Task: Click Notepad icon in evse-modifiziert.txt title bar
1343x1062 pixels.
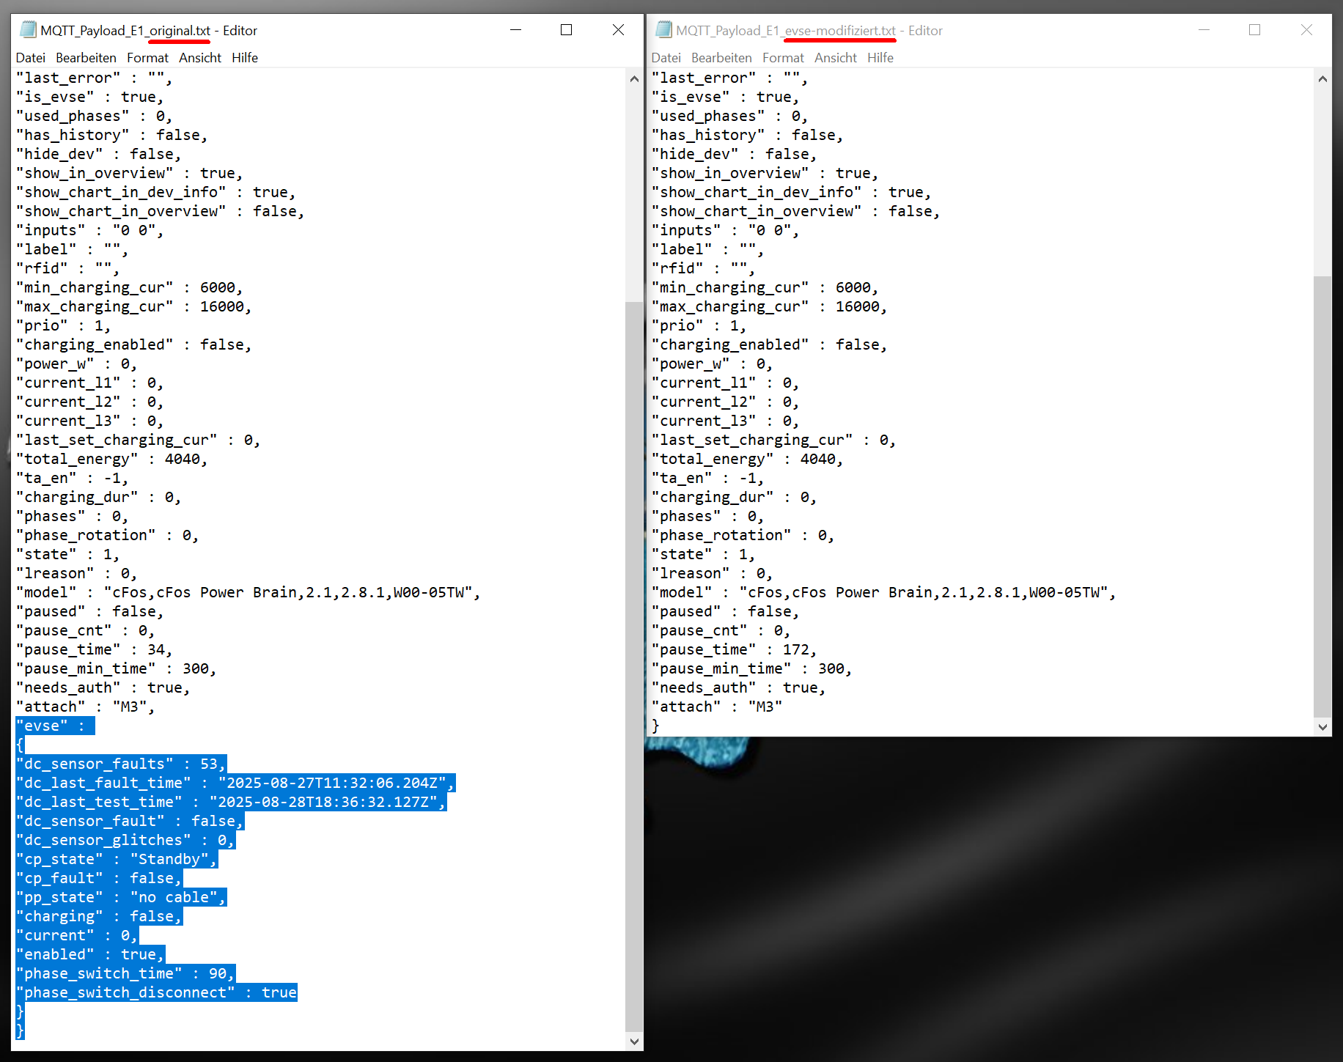Action: (663, 30)
